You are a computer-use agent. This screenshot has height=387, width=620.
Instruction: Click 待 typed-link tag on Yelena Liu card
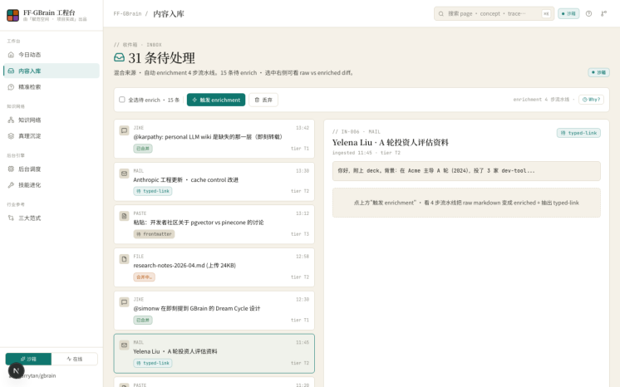[x=153, y=363]
